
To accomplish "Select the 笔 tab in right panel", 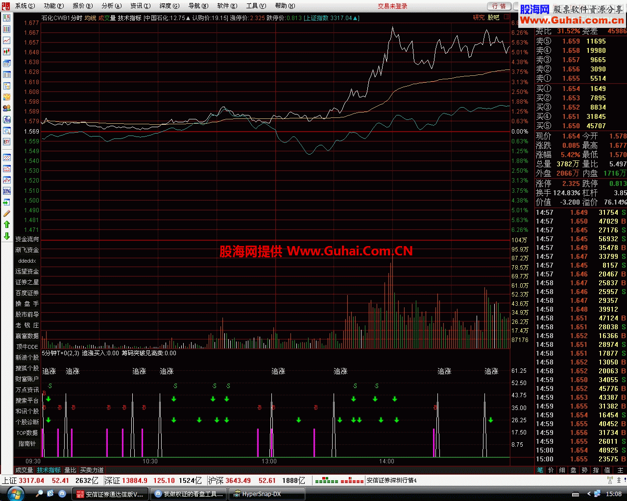I will (x=540, y=470).
